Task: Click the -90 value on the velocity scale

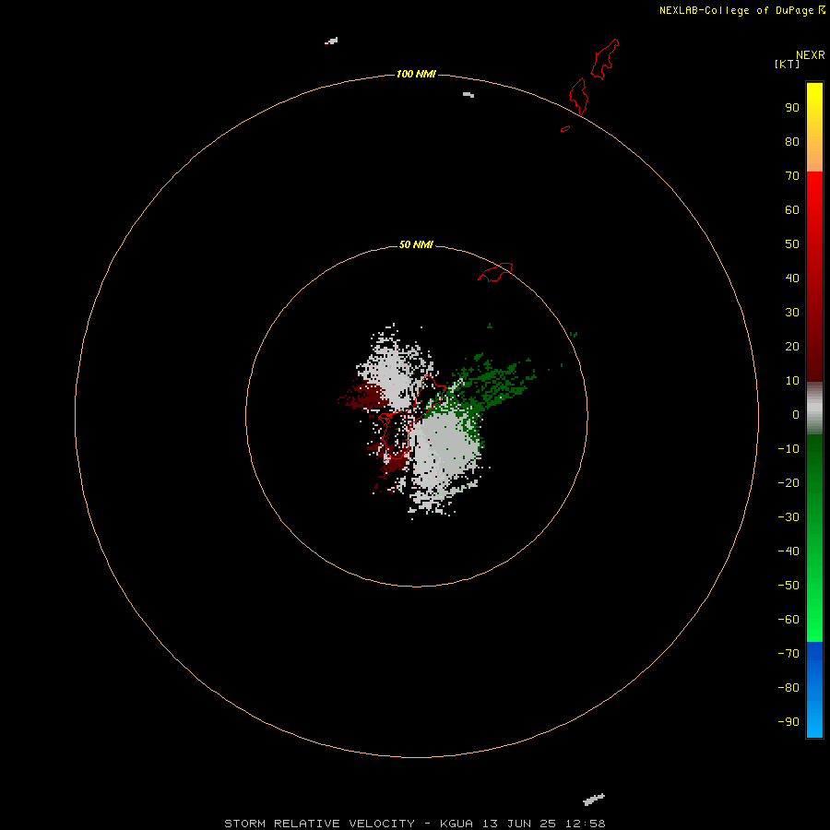Action: click(788, 721)
